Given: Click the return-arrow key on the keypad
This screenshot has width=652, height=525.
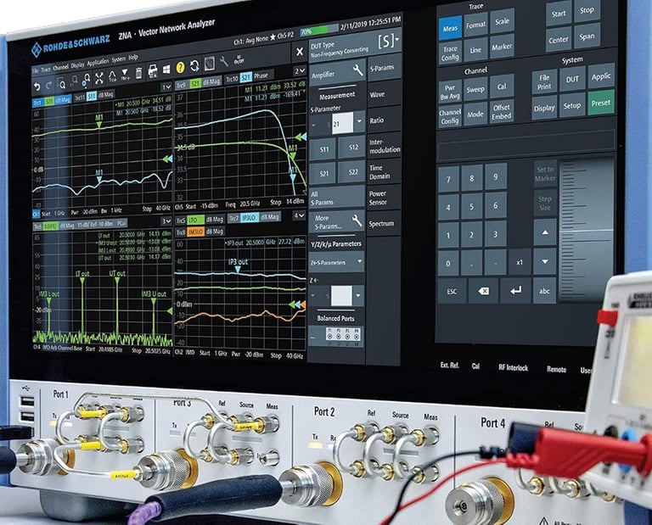Looking at the screenshot, I should click(515, 290).
